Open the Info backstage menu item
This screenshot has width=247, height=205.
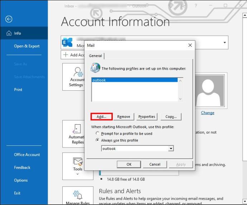24,33
